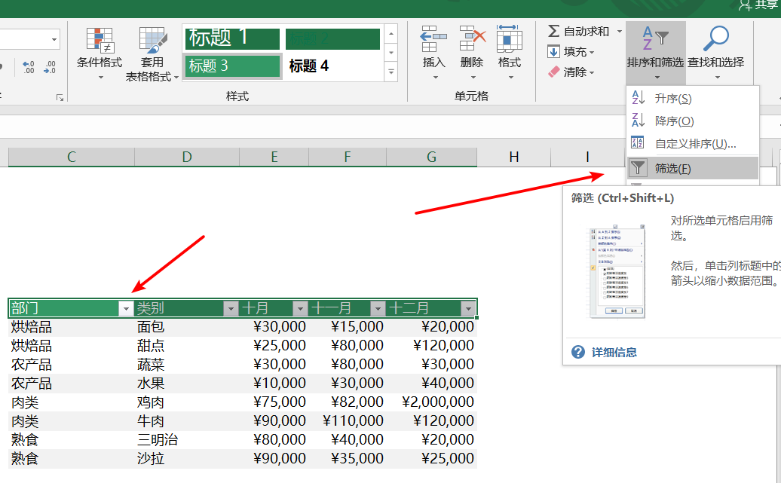This screenshot has height=483, width=781.
Task: Open the 部门 column filter dropdown
Action: (126, 308)
